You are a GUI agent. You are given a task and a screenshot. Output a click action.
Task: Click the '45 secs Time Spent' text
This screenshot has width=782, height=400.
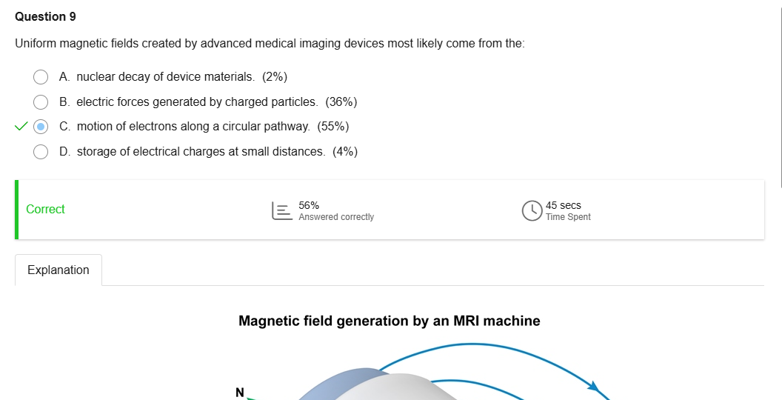pos(568,211)
